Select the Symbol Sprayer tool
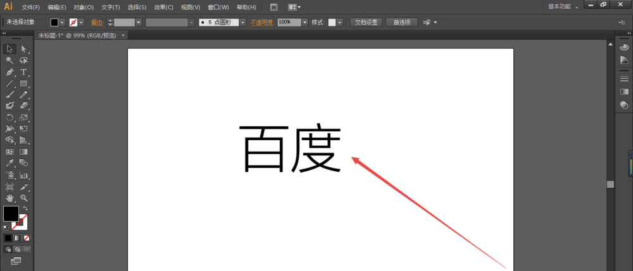 click(x=9, y=175)
